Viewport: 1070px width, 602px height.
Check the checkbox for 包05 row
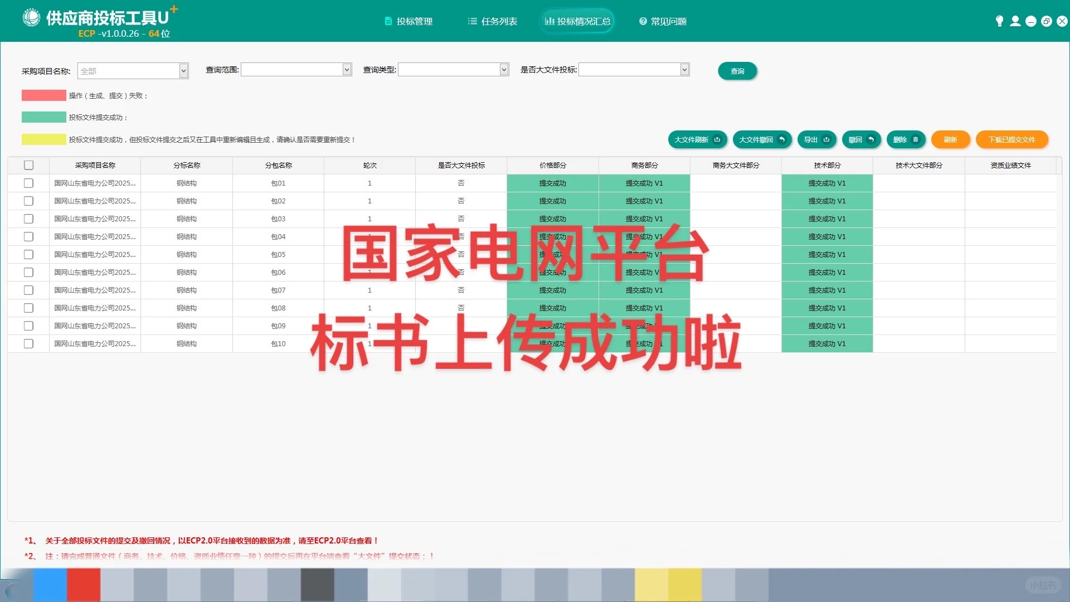28,254
